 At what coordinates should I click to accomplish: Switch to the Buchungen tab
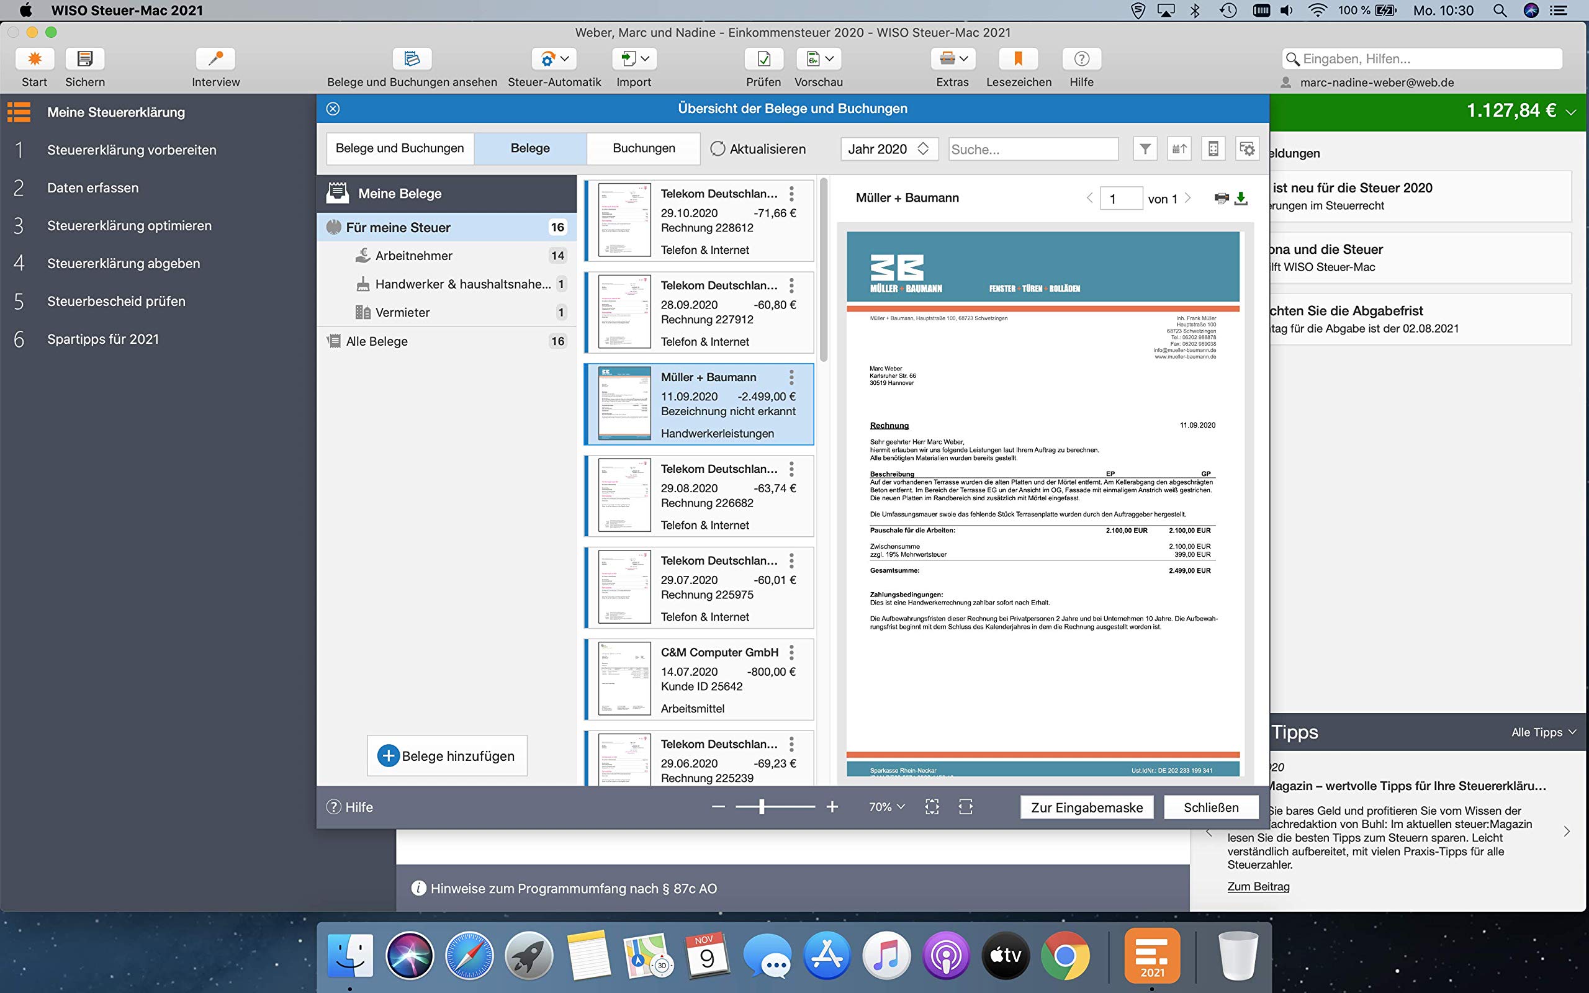(x=644, y=148)
